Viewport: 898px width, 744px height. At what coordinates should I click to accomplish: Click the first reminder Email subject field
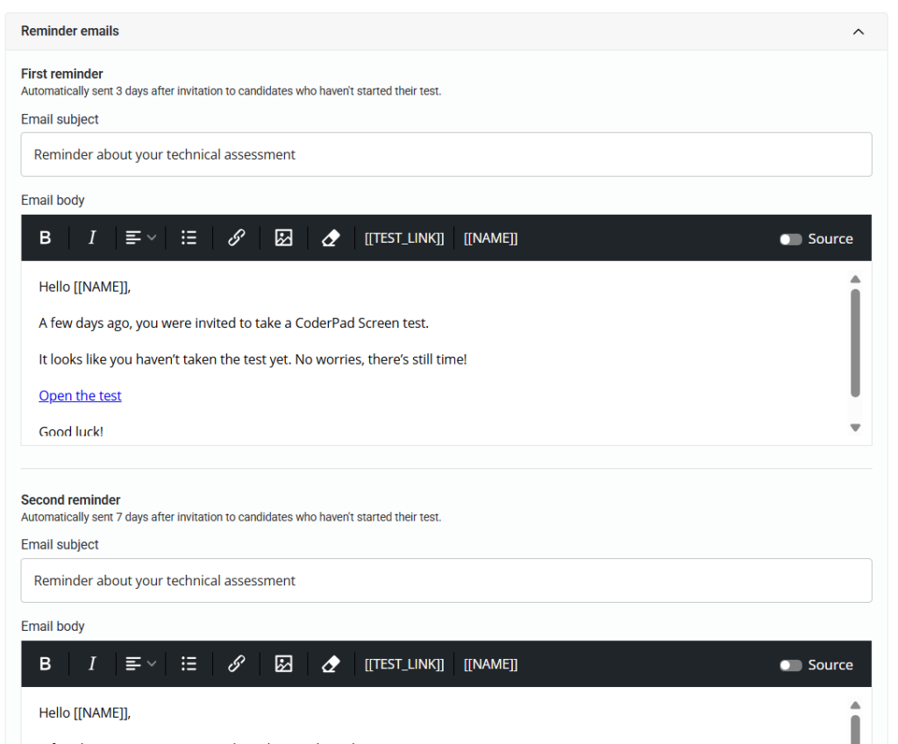446,153
